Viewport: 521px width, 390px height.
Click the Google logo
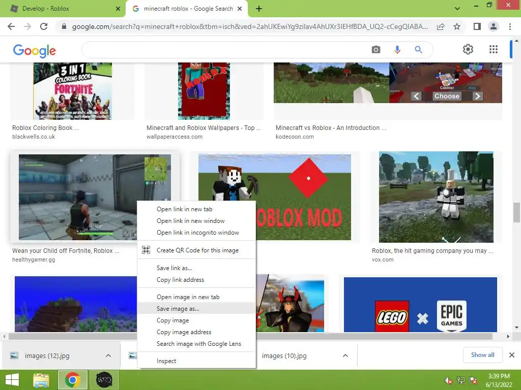[x=34, y=50]
